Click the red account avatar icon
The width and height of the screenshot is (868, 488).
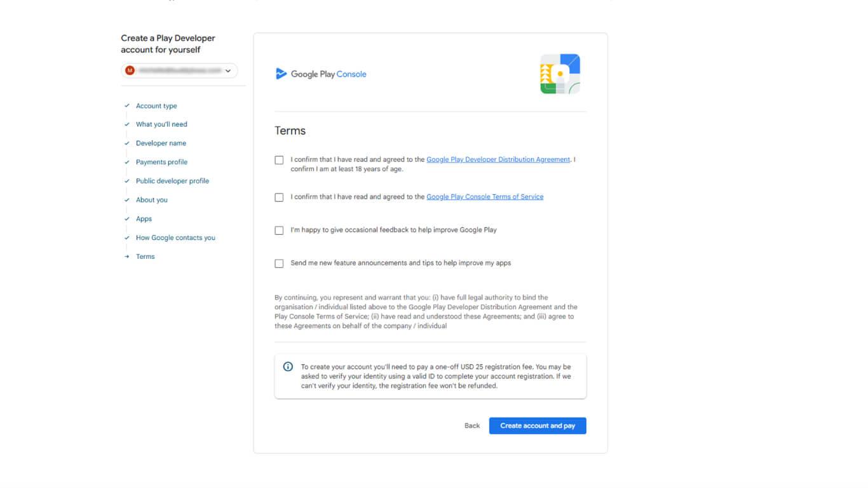[130, 70]
